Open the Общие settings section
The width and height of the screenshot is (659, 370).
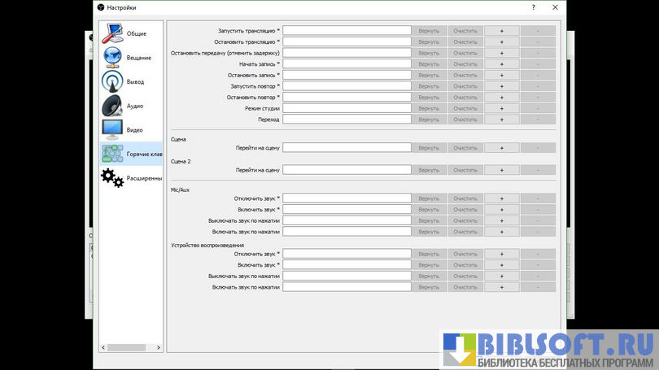[x=130, y=34]
